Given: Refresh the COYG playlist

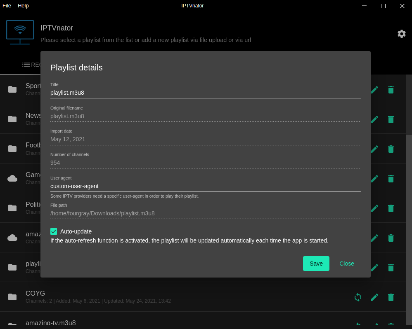Looking at the screenshot, I should pyautogui.click(x=358, y=297).
